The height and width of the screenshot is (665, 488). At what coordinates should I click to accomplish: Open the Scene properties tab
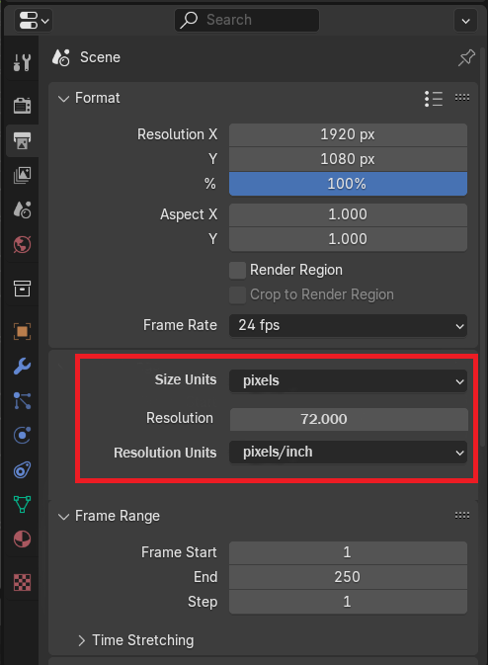tap(22, 209)
